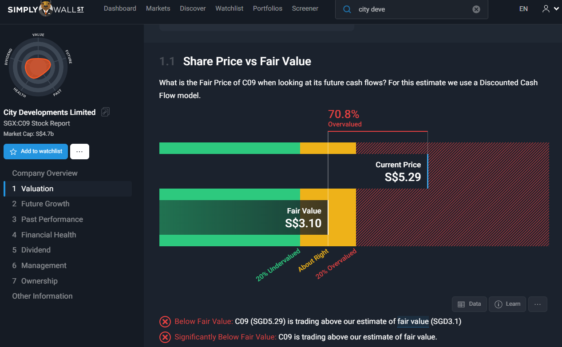
Task: Click in the search input field
Action: (x=413, y=9)
